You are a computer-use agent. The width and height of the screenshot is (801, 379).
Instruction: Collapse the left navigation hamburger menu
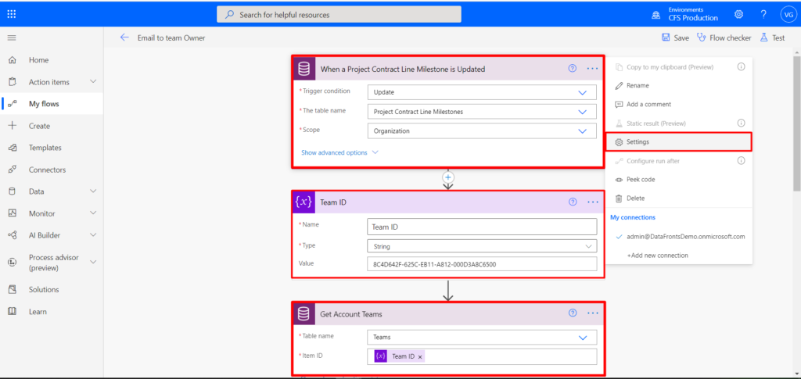(x=11, y=38)
